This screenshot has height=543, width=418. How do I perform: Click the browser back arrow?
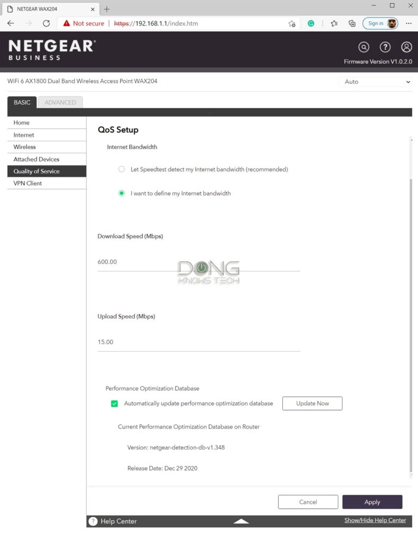pyautogui.click(x=11, y=23)
